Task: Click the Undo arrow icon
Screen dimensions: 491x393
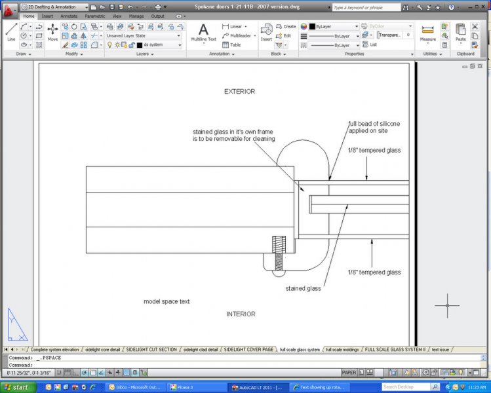Action: click(130, 7)
